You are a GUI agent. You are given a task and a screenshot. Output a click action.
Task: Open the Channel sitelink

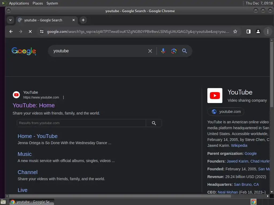(28, 172)
